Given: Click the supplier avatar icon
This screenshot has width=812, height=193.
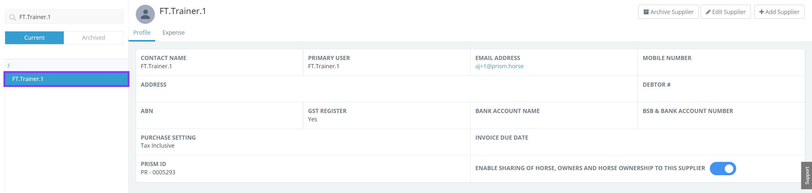Looking at the screenshot, I should point(145,14).
